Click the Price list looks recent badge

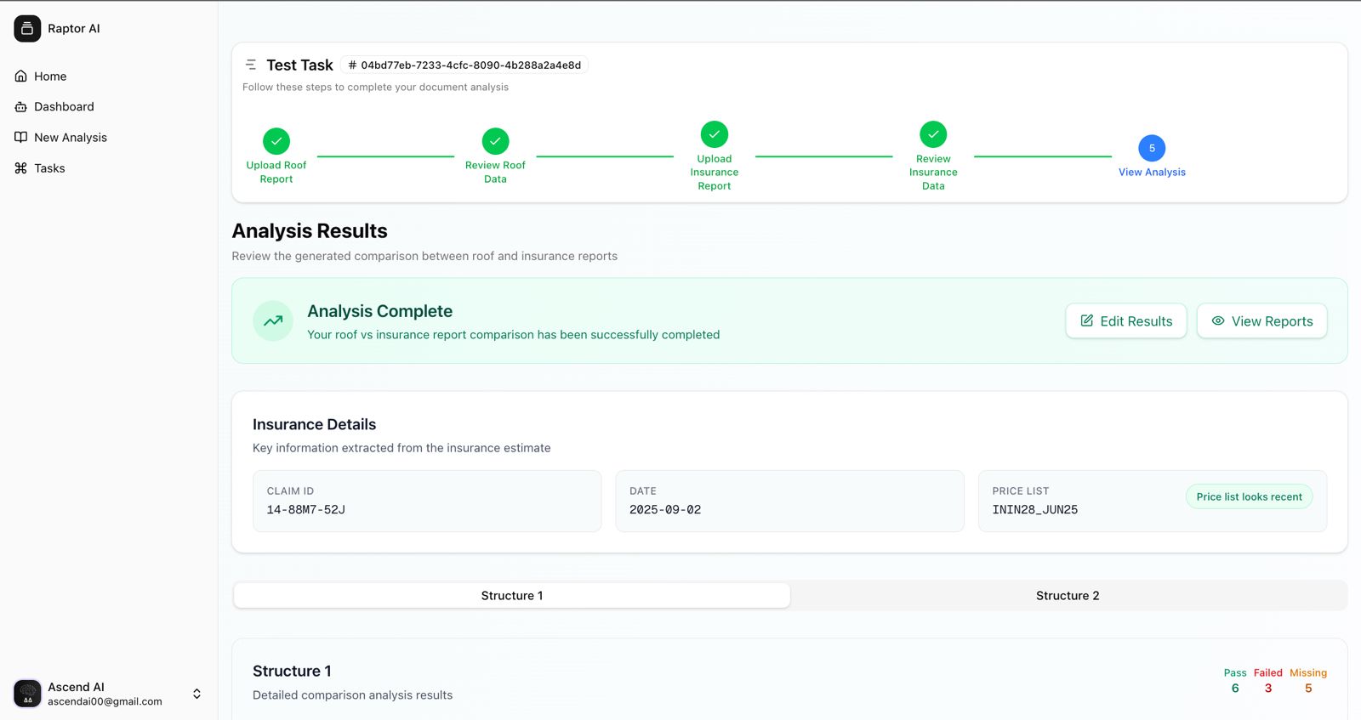click(1249, 497)
